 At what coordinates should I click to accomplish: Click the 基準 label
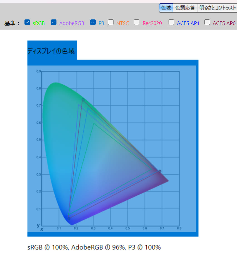12,23
